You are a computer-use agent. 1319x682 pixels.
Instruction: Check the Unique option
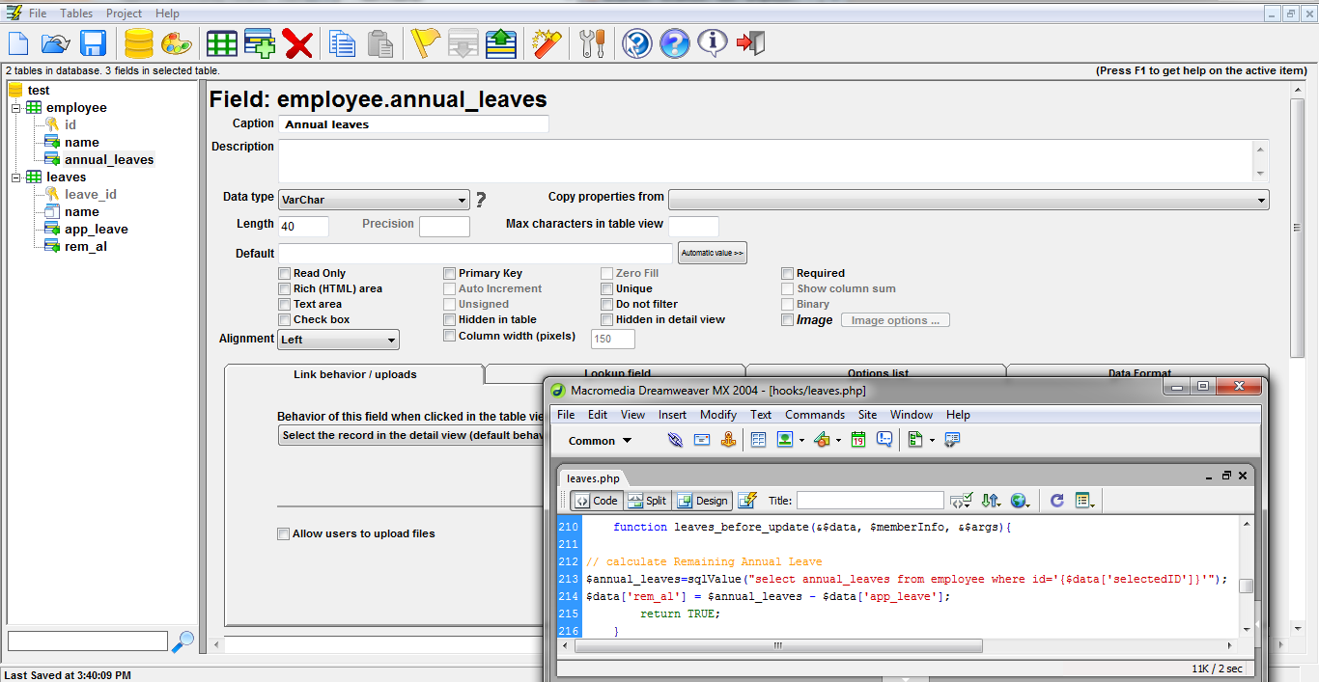(607, 288)
